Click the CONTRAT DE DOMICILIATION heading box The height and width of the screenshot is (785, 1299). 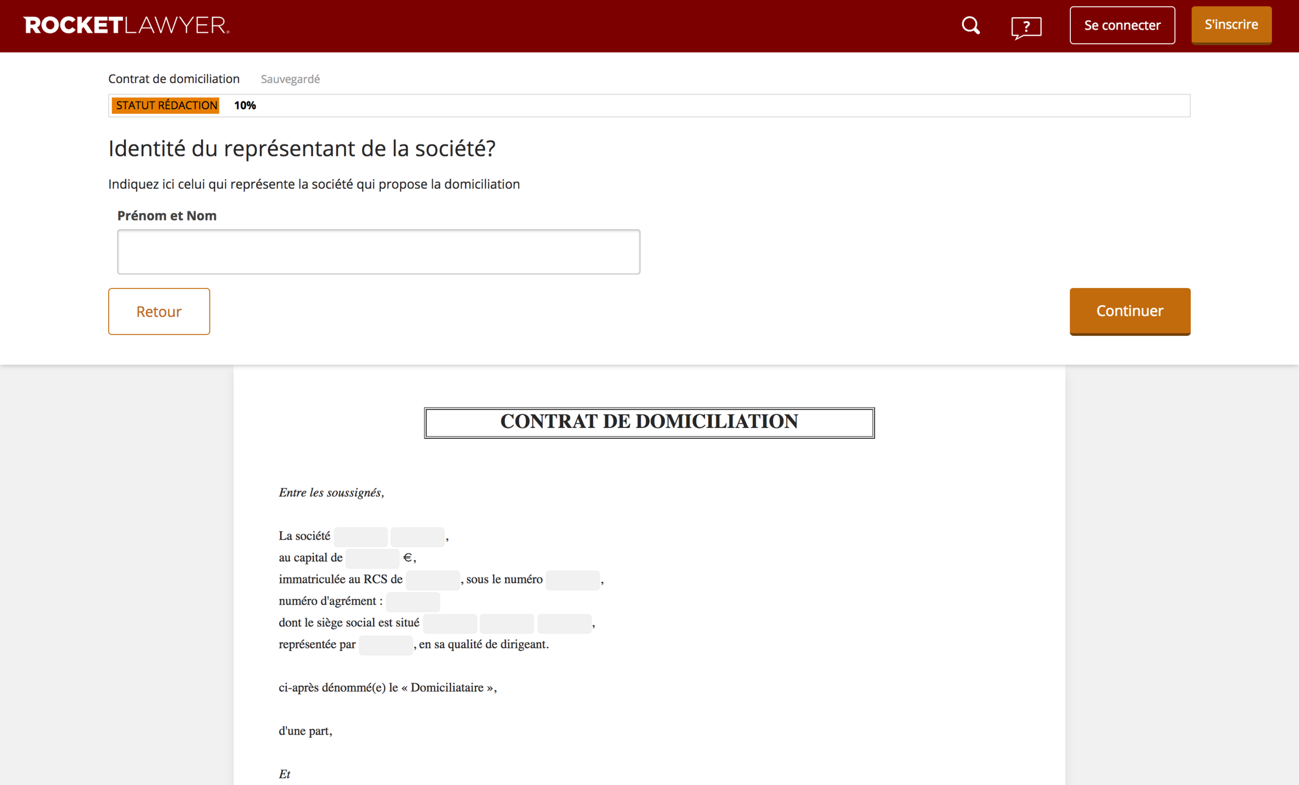[x=649, y=422]
